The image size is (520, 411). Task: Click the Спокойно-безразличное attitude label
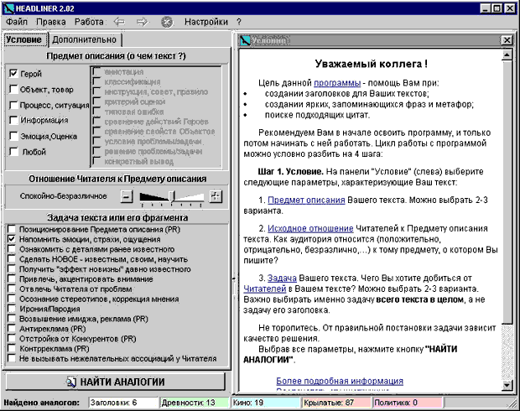click(64, 196)
